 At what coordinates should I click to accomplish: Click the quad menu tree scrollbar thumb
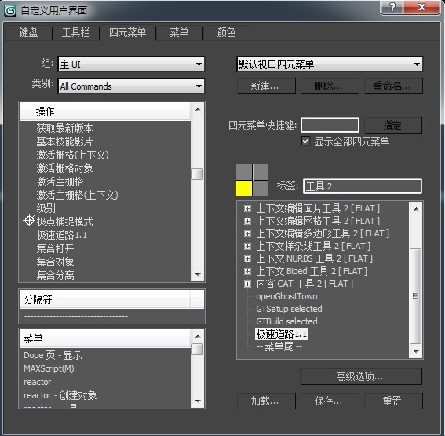click(x=416, y=296)
